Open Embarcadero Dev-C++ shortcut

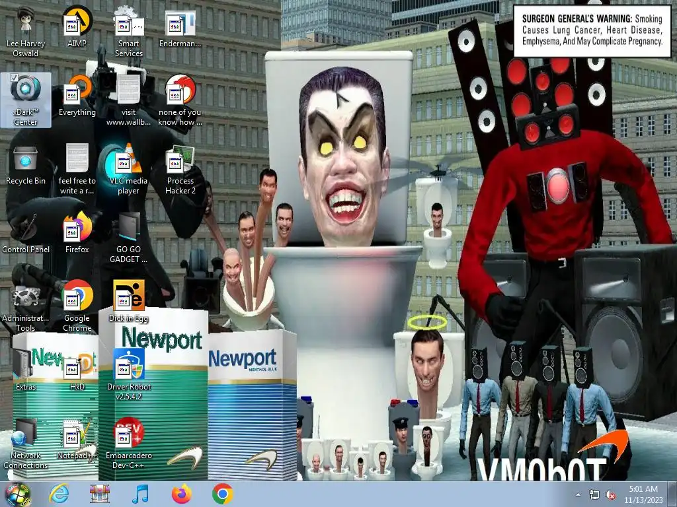click(x=128, y=443)
